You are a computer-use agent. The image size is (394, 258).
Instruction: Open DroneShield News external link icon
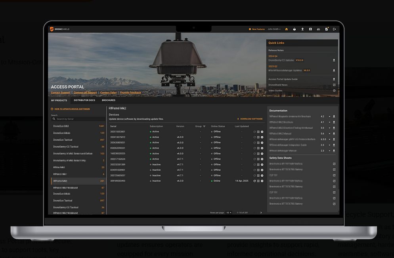[x=334, y=85]
